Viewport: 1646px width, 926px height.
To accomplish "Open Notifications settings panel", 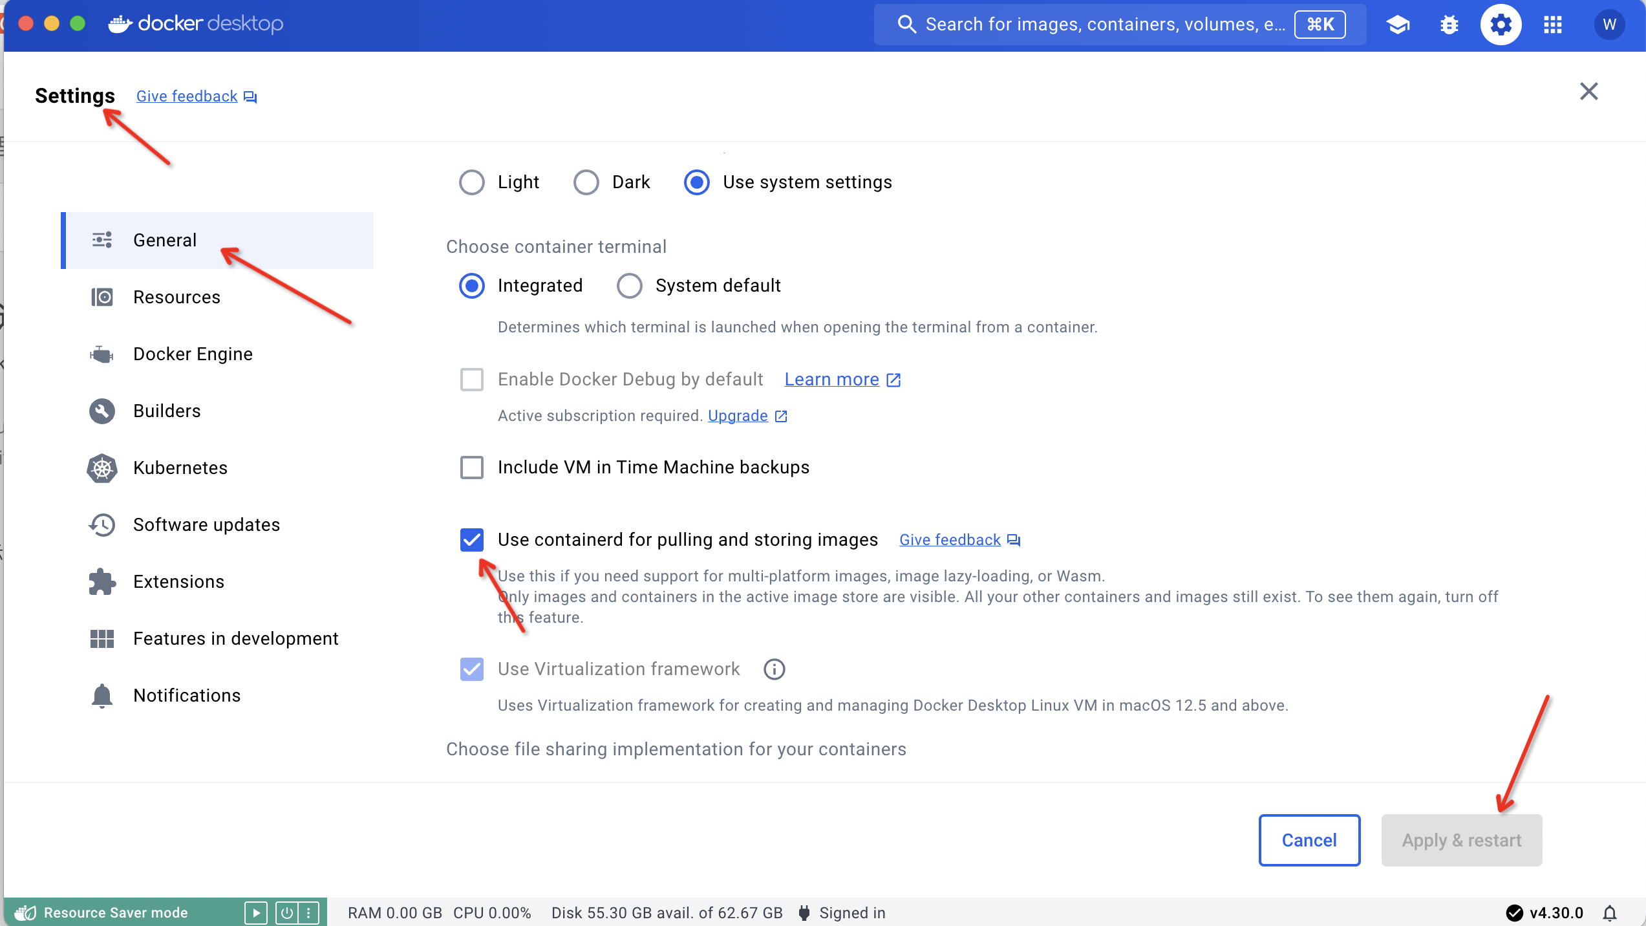I will [187, 694].
